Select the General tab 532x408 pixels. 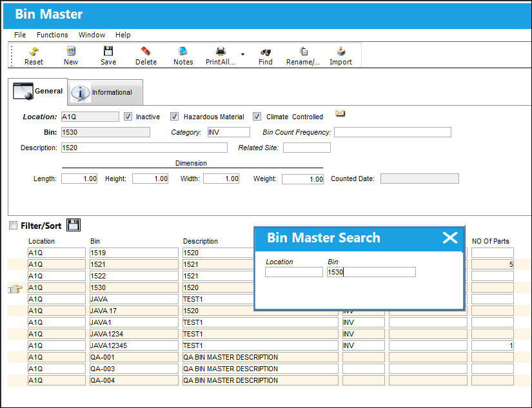click(x=38, y=92)
